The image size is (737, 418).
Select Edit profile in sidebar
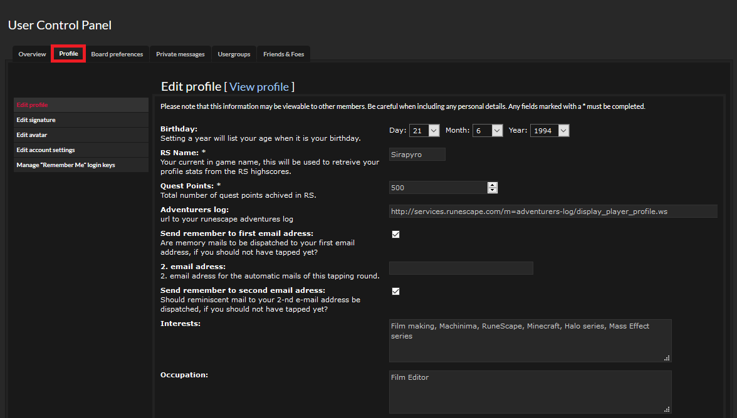[81, 104]
